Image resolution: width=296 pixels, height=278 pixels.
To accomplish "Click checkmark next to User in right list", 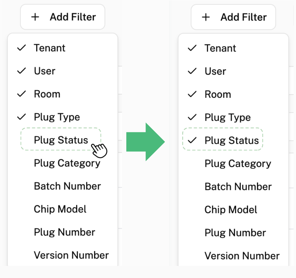I will pyautogui.click(x=192, y=71).
